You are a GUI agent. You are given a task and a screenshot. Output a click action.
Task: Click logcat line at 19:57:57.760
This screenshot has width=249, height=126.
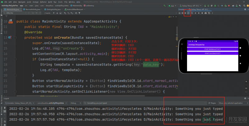116,119
